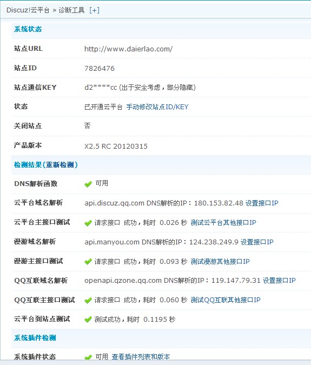Click the 0.093 秒 timing result
This screenshot has height=365, width=311.
(x=174, y=262)
